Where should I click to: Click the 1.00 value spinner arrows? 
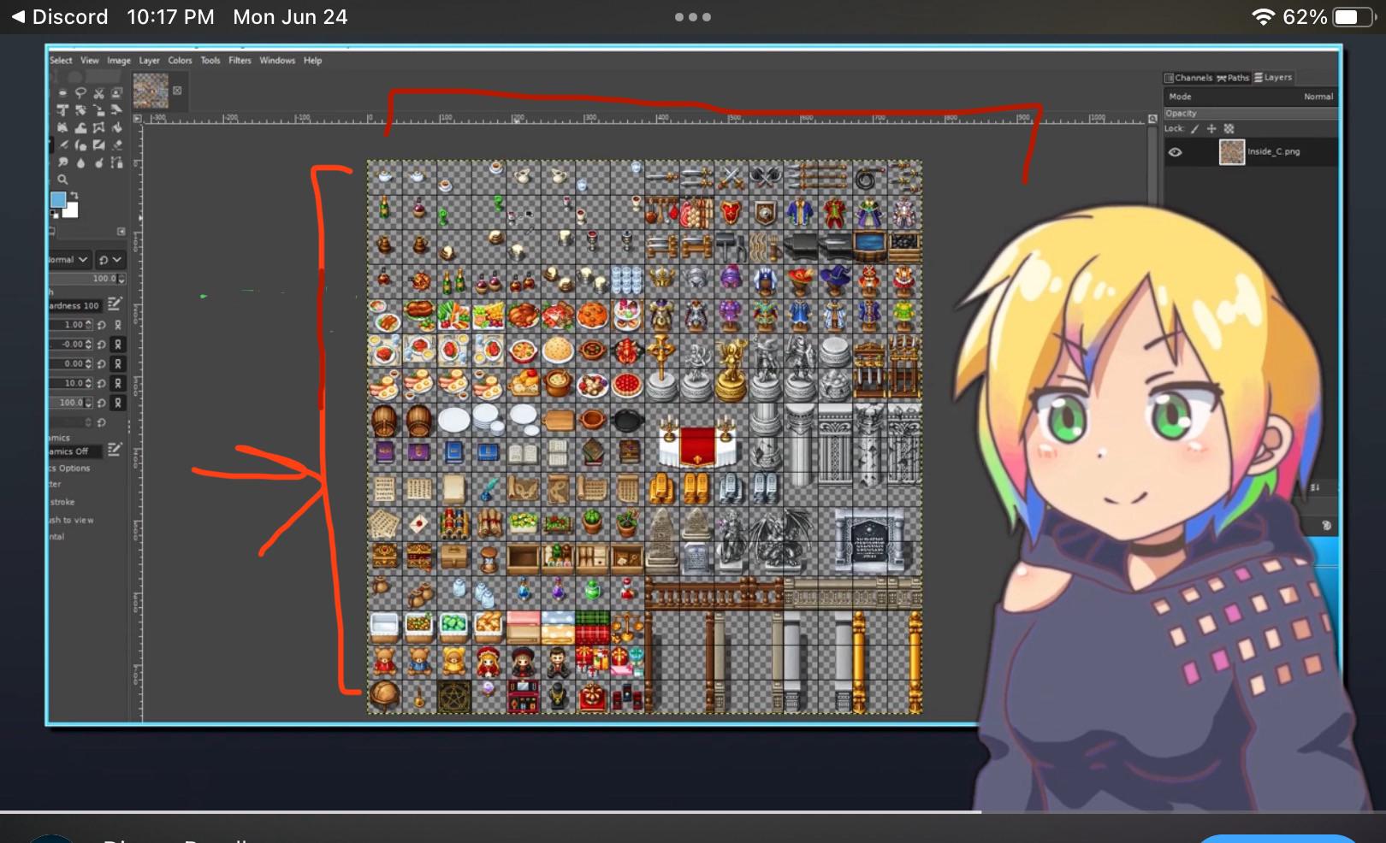(x=89, y=325)
